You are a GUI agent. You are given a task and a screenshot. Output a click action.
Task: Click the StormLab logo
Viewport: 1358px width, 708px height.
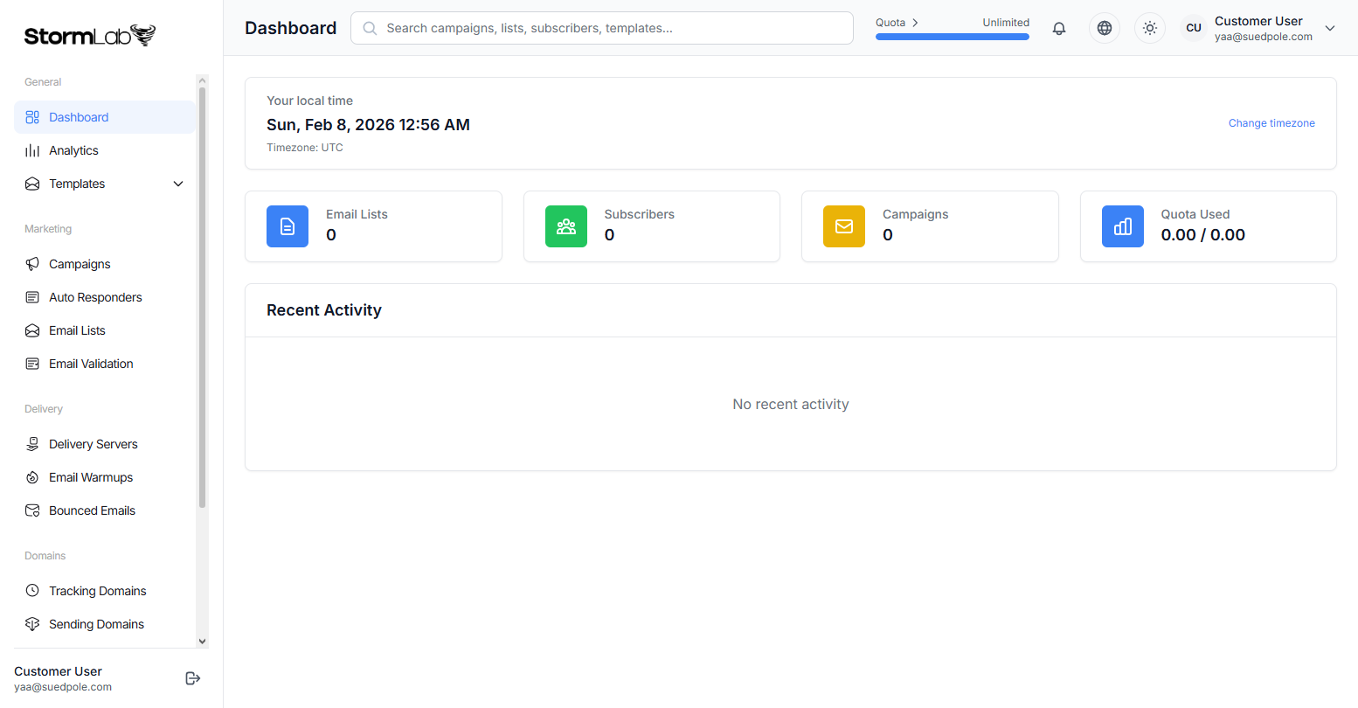[90, 36]
